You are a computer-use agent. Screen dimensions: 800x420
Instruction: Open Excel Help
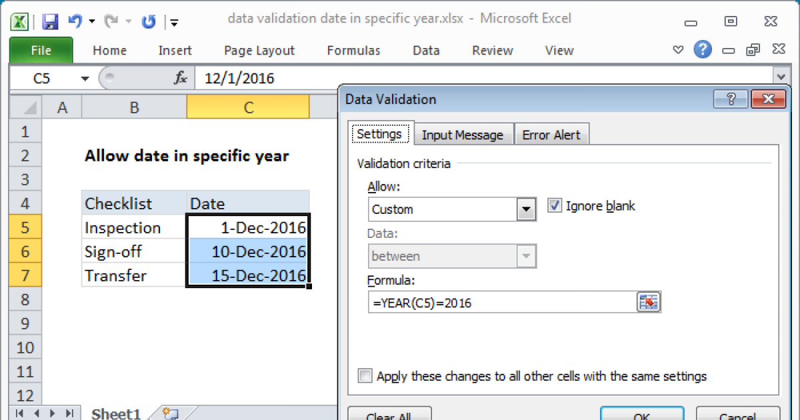703,50
